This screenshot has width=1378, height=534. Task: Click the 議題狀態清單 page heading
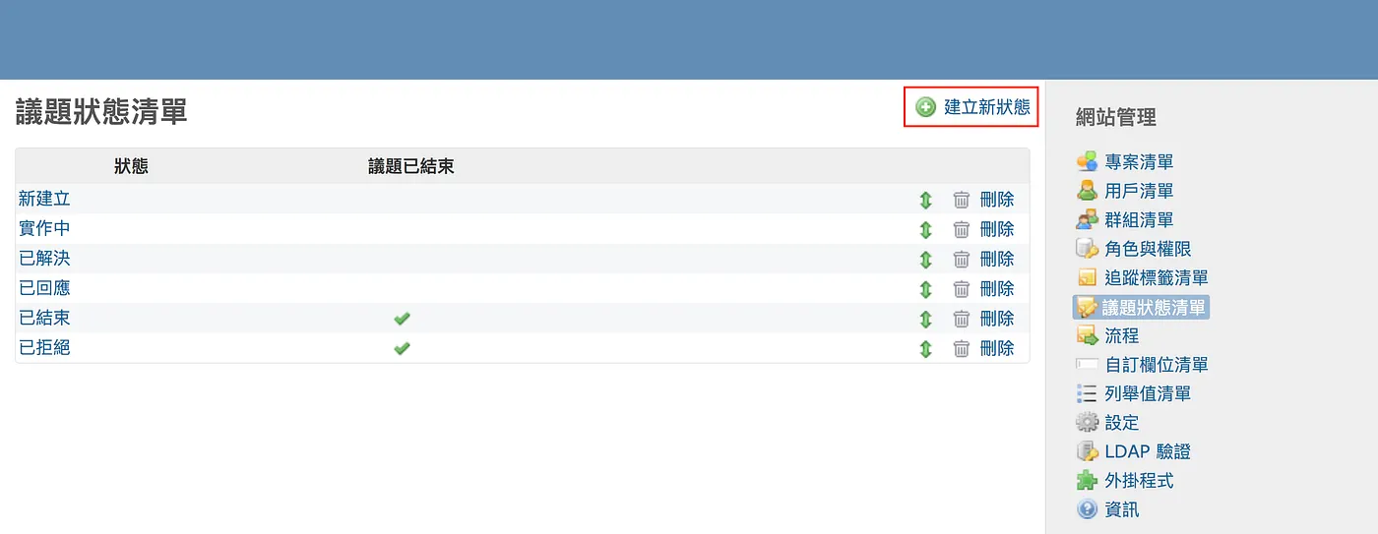101,112
